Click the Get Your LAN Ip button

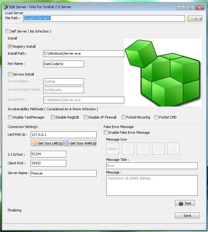point(47,143)
